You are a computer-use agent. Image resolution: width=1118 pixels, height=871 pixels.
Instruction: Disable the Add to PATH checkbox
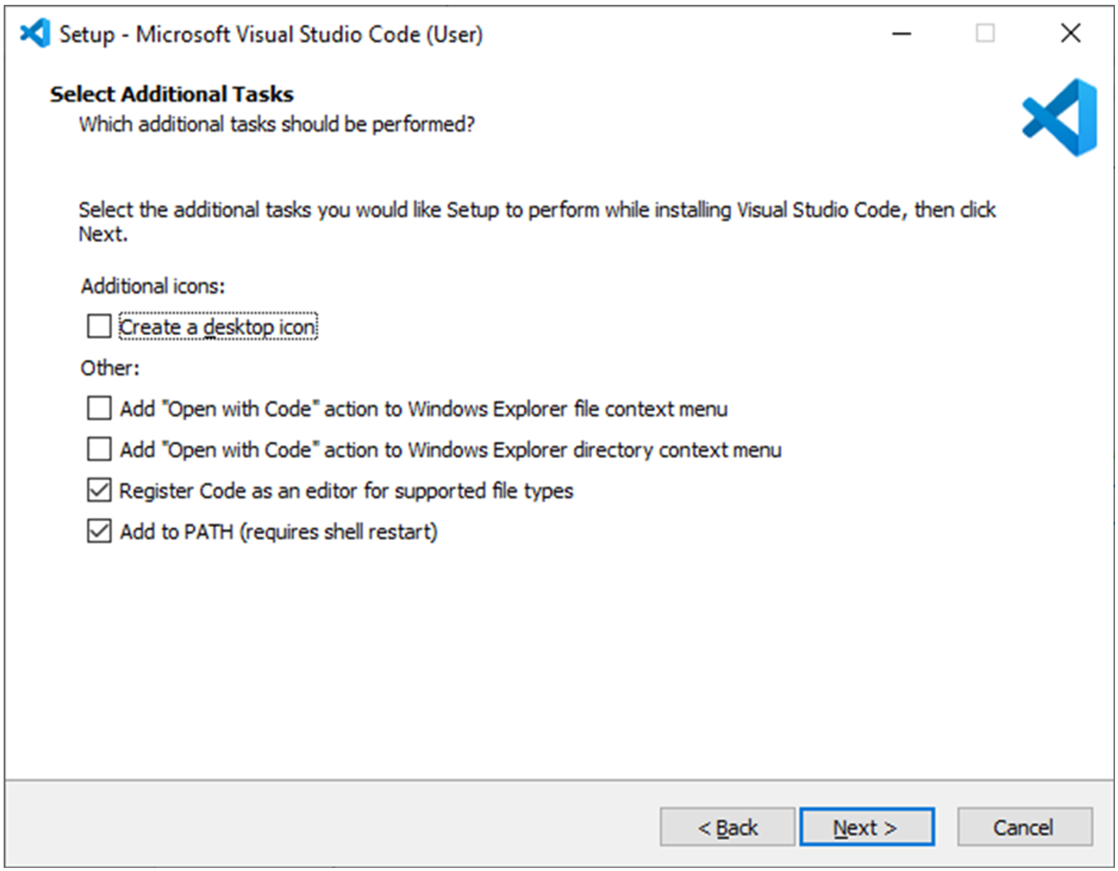[99, 532]
